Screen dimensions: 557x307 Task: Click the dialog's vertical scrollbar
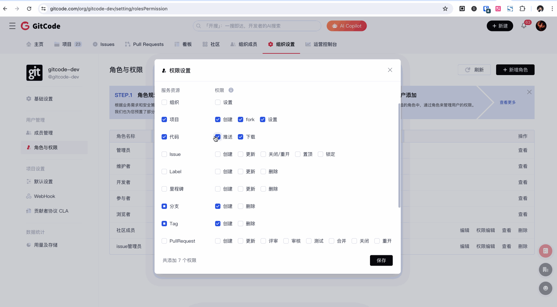399,155
